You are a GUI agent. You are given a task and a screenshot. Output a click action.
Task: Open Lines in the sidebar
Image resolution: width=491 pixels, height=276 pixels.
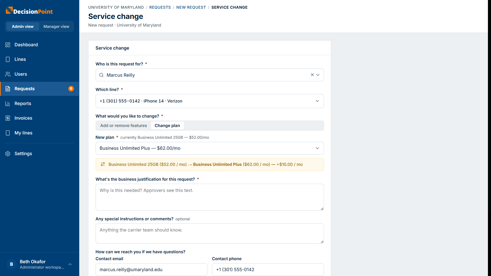click(x=40, y=59)
